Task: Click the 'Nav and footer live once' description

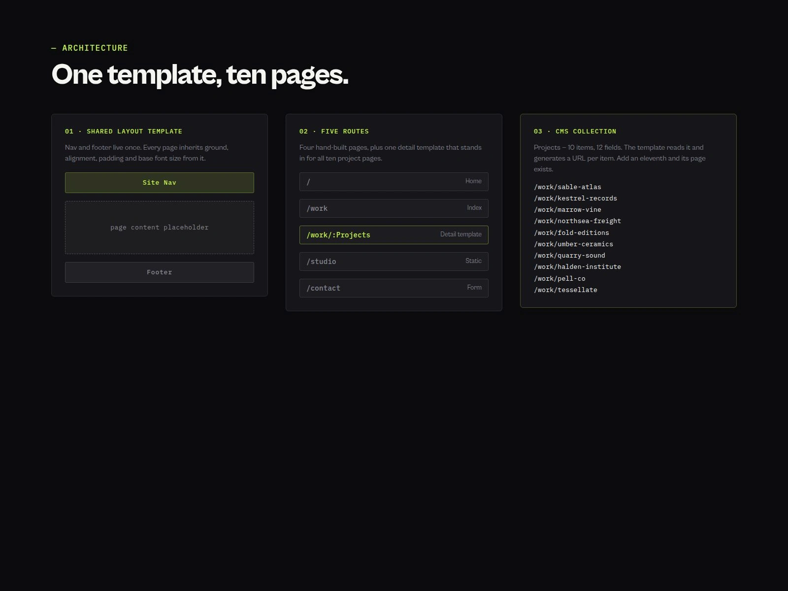Action: (x=147, y=153)
